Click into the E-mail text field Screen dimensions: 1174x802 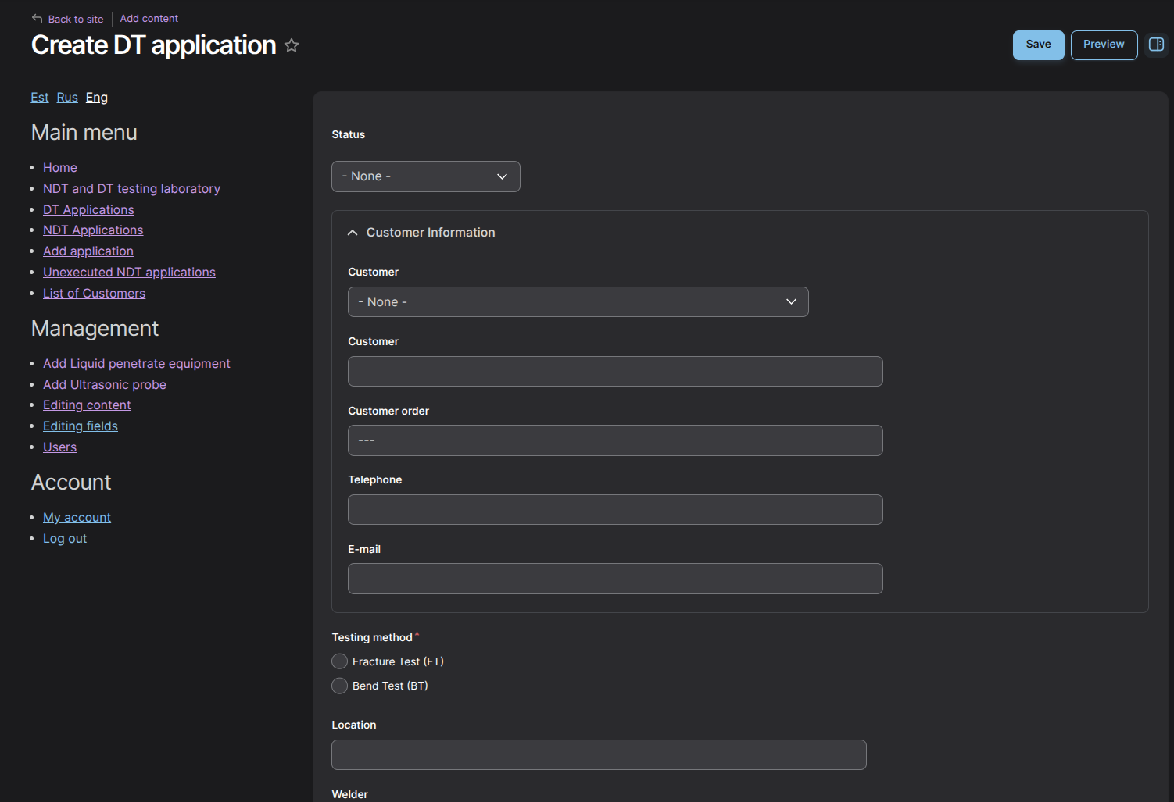614,579
